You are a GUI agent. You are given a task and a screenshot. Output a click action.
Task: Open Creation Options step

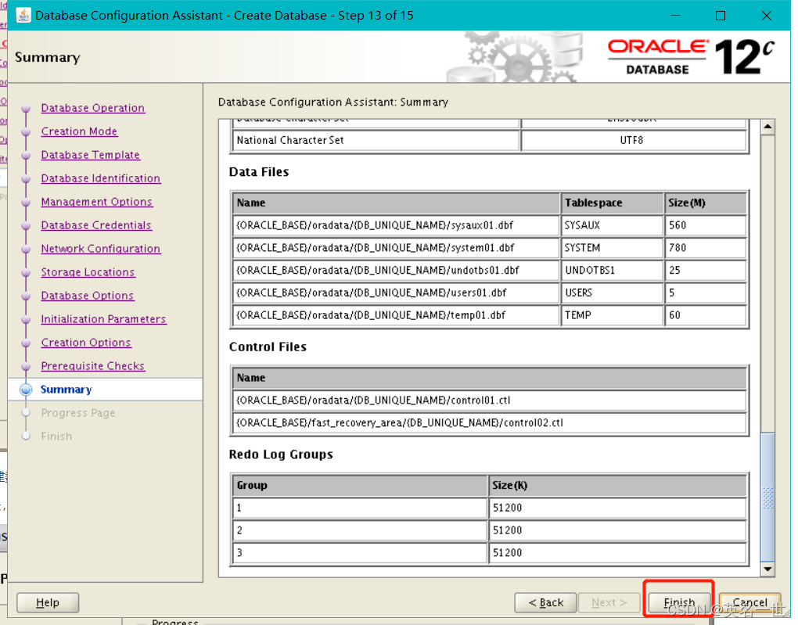click(x=85, y=342)
